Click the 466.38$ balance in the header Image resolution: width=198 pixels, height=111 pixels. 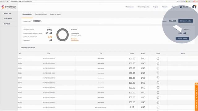186,7
